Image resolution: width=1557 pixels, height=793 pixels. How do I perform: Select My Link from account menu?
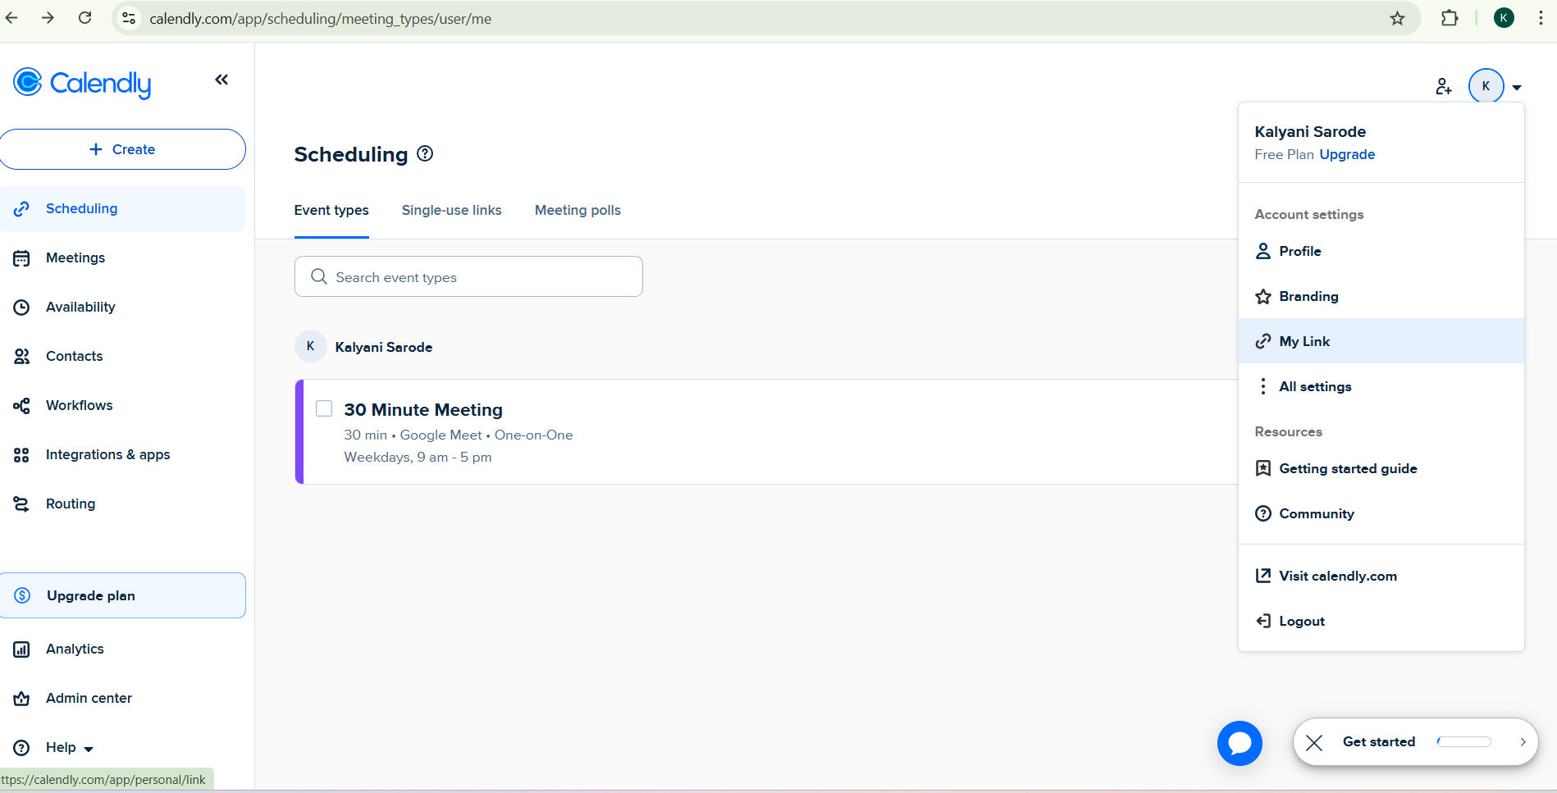1304,341
